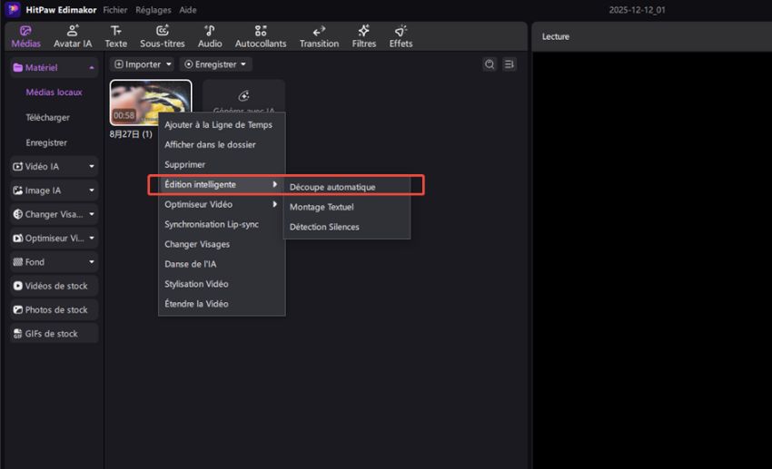Collapse the Matériel section
772x469 pixels.
point(53,67)
